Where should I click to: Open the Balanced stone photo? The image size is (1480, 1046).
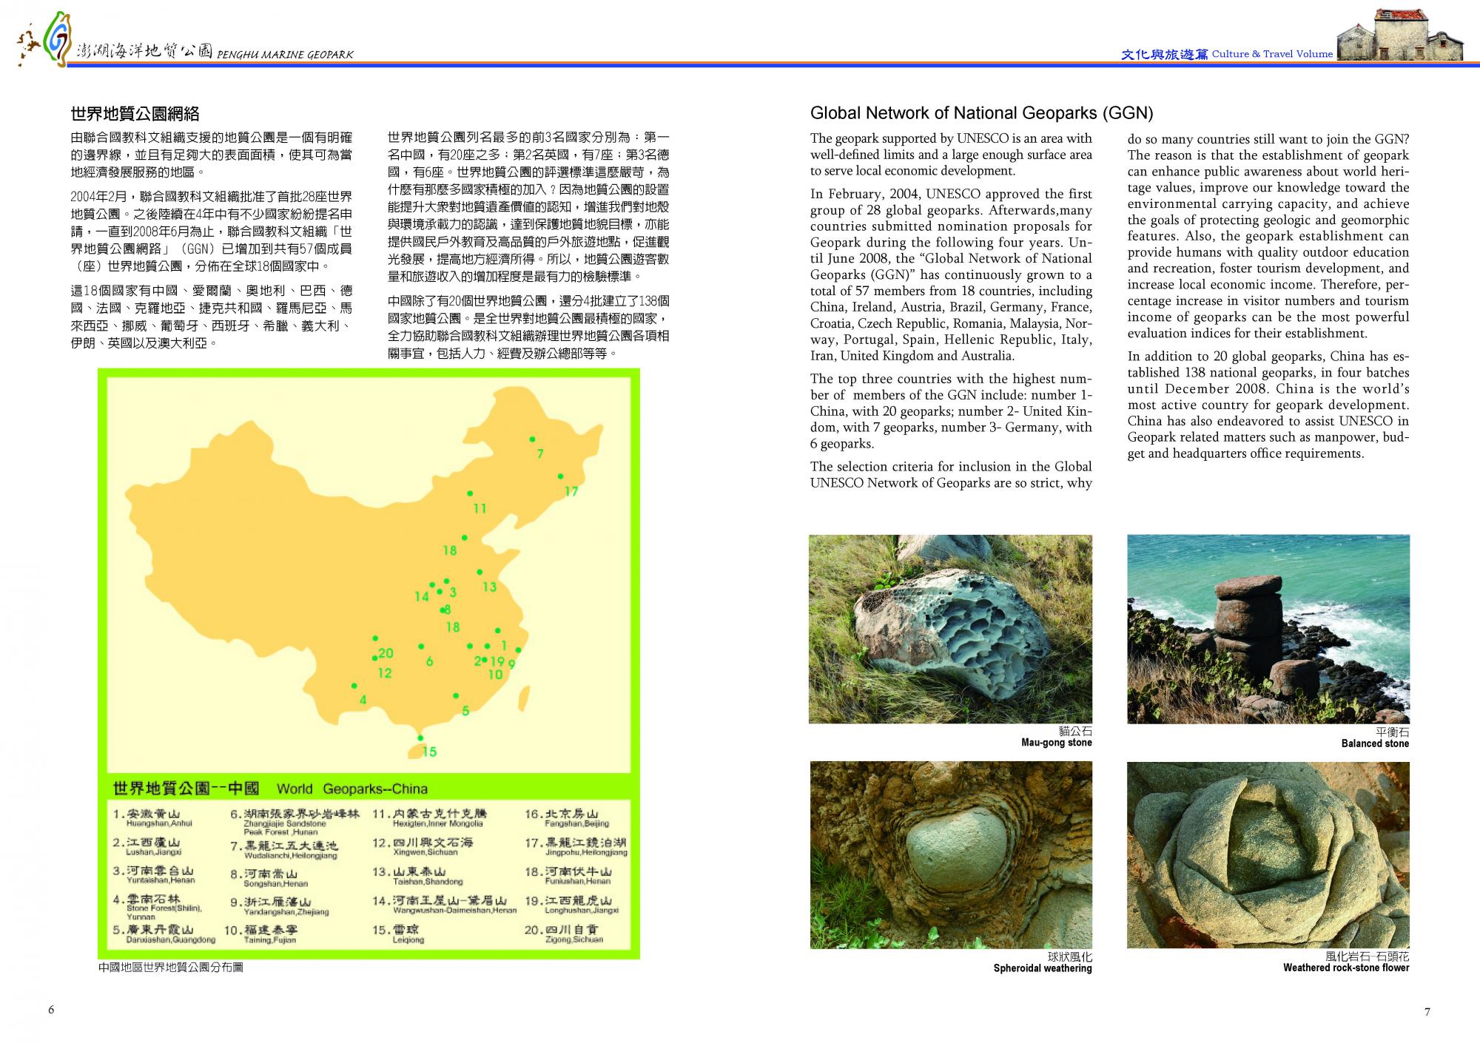[1268, 629]
